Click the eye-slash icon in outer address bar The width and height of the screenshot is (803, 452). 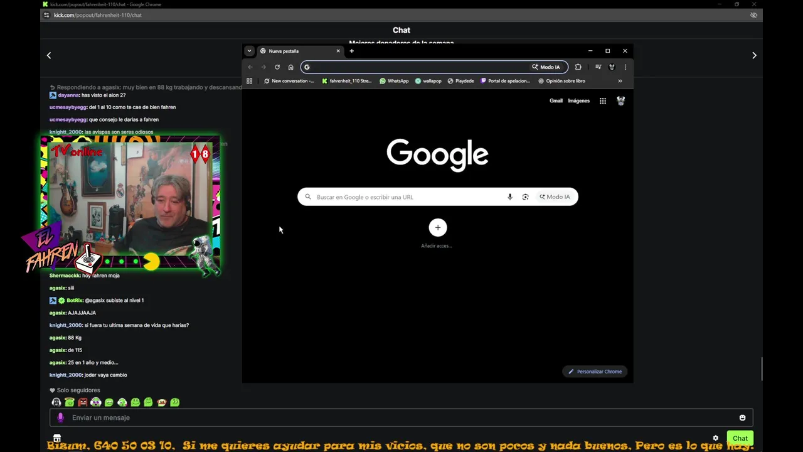tap(753, 15)
